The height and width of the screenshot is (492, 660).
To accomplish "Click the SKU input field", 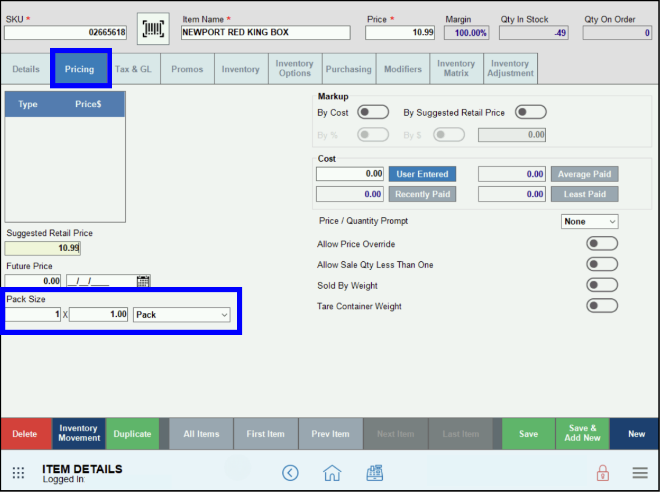I will 65,32.
